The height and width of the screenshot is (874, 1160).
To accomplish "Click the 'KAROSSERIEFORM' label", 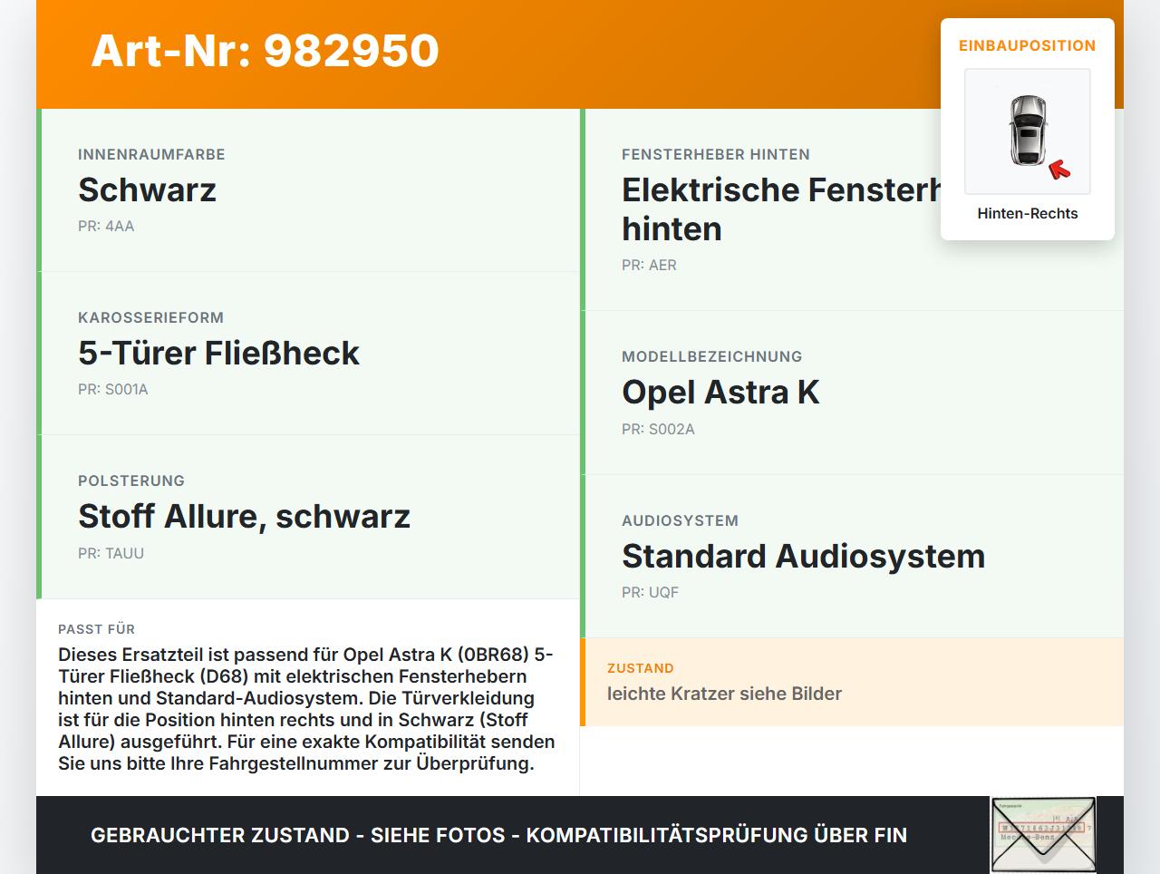I will coord(150,317).
